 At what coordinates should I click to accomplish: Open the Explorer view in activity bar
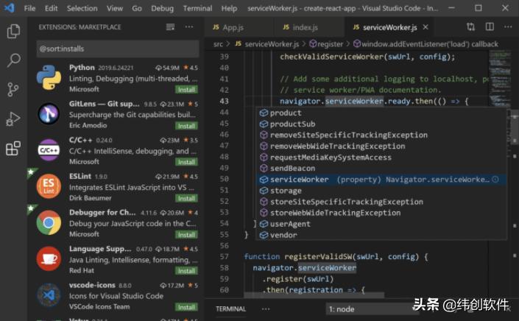[x=13, y=31]
